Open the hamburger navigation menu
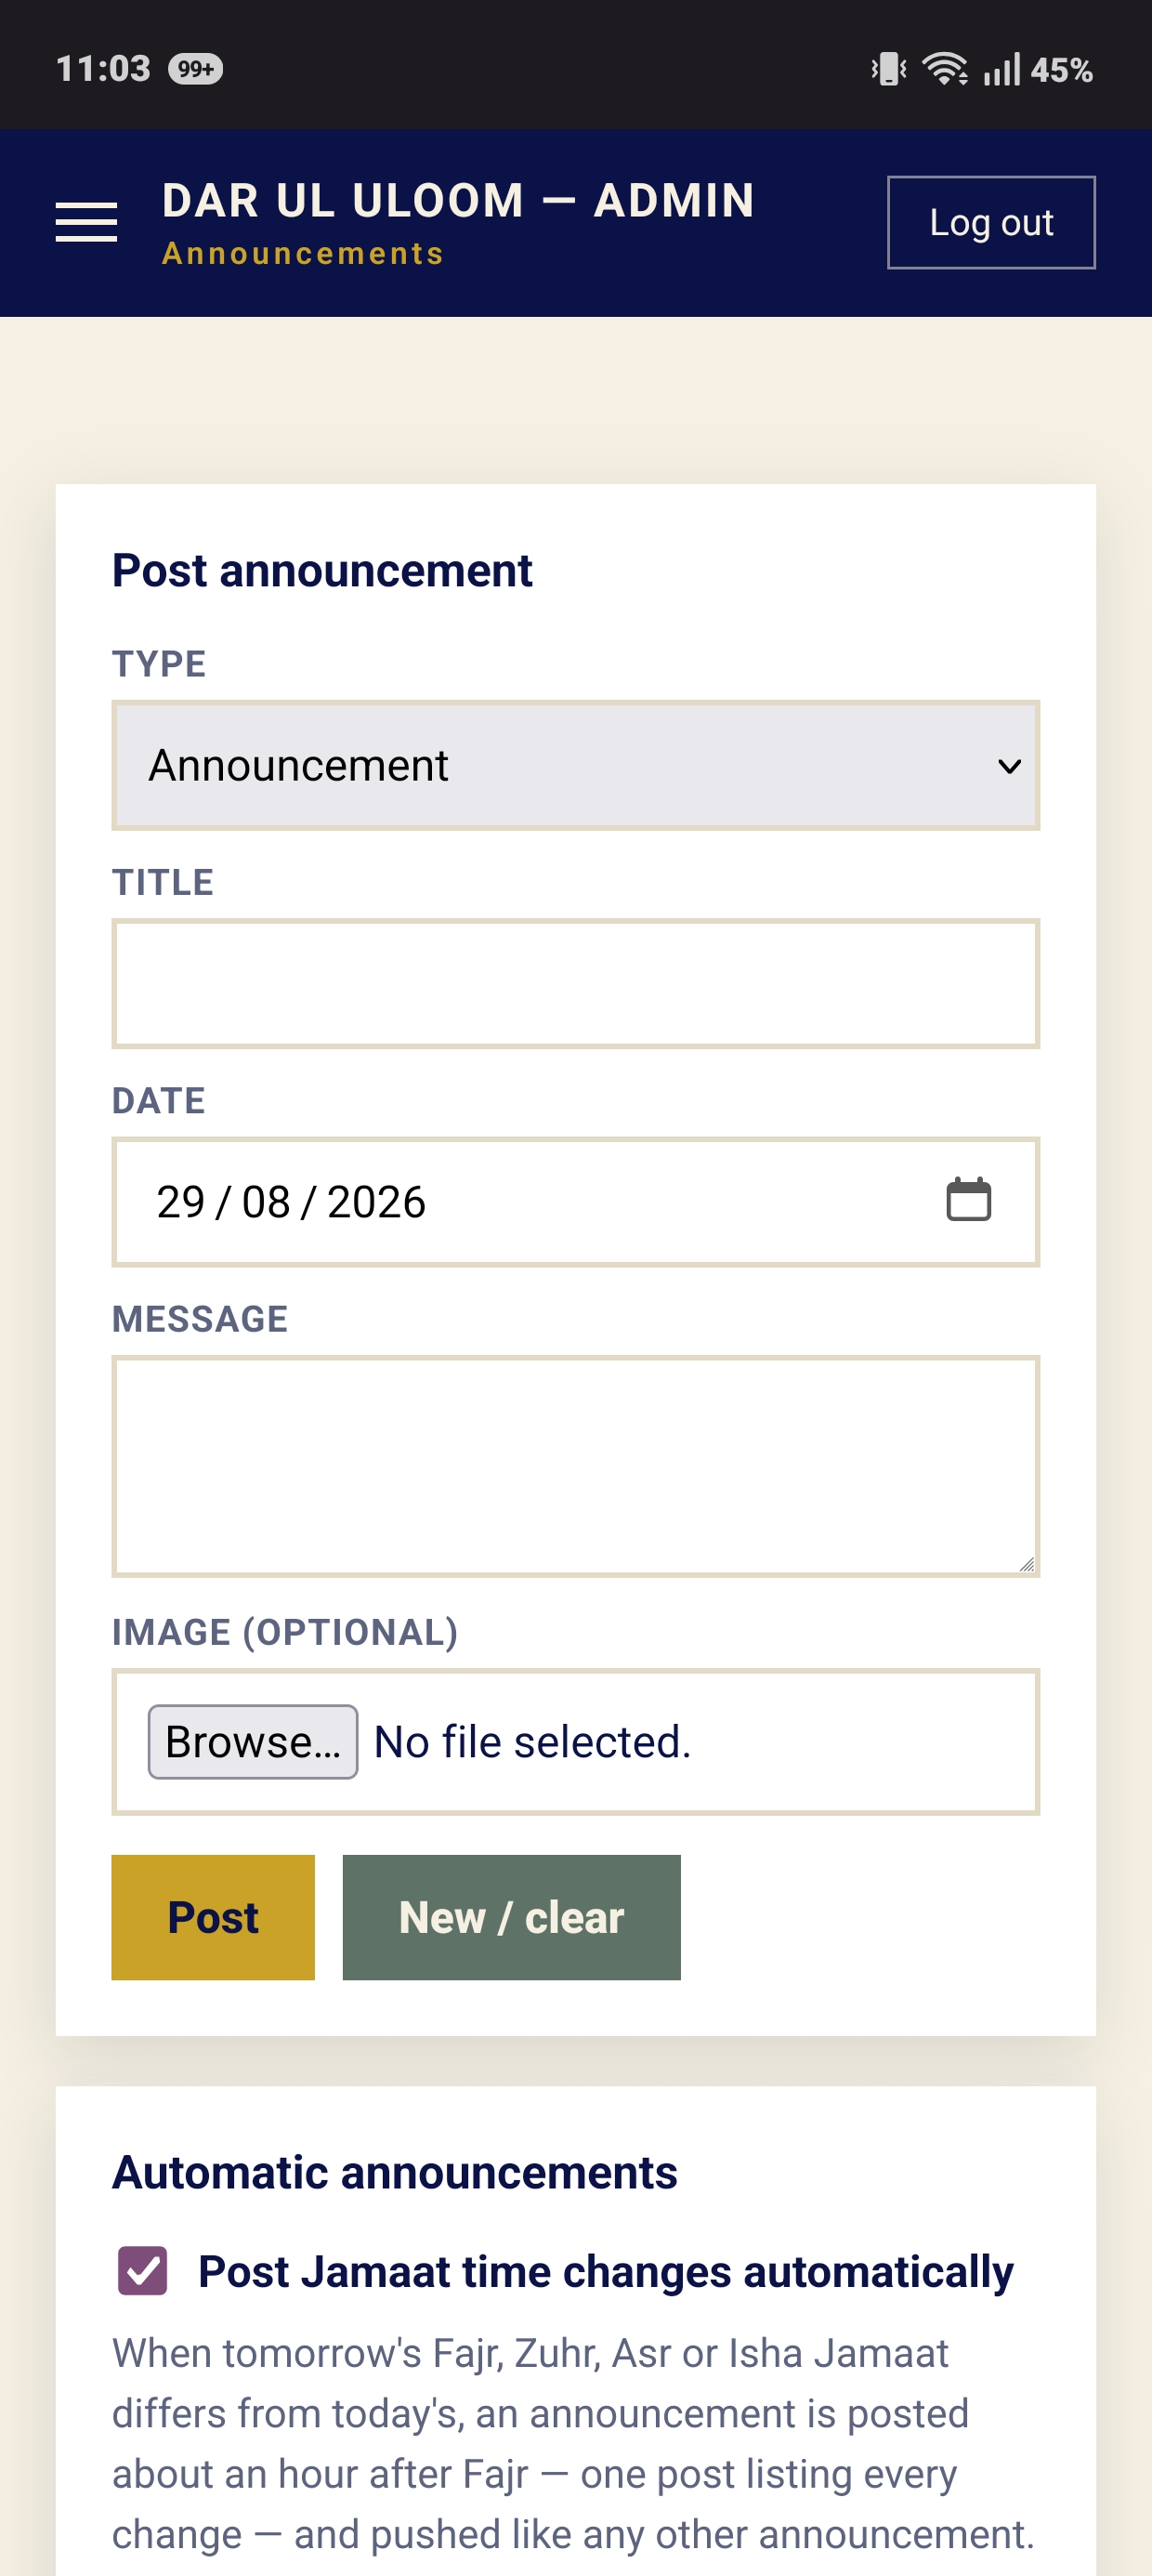Viewport: 1152px width, 2576px height. pos(86,222)
